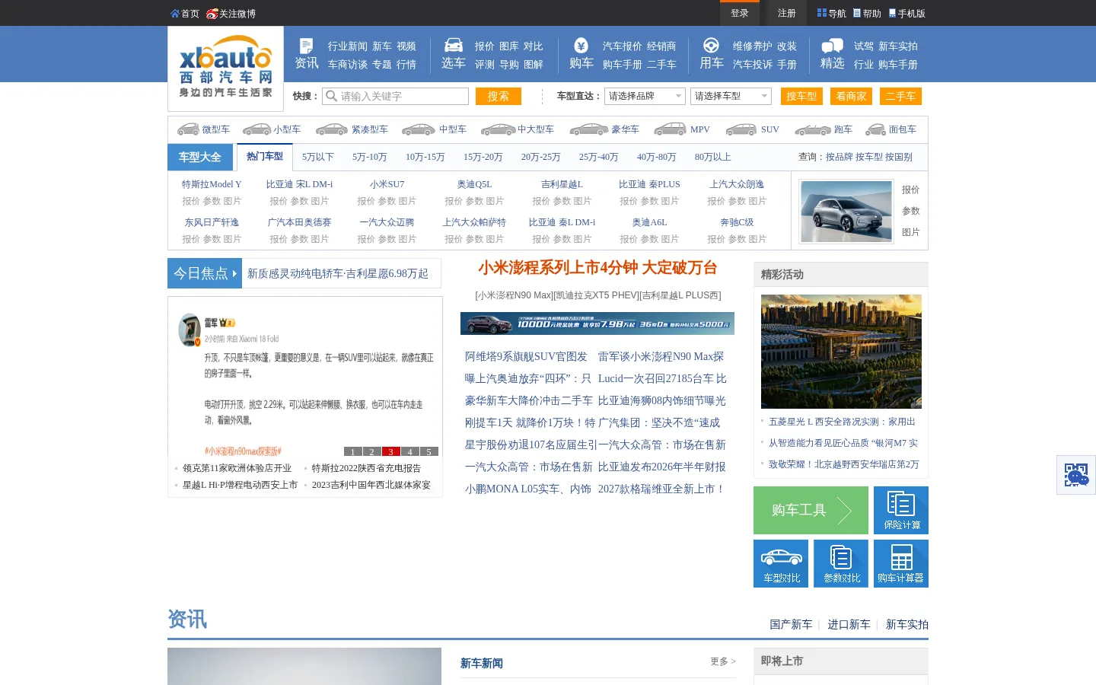Open the 手机版 mobile icon
1096x685 pixels.
(x=893, y=13)
